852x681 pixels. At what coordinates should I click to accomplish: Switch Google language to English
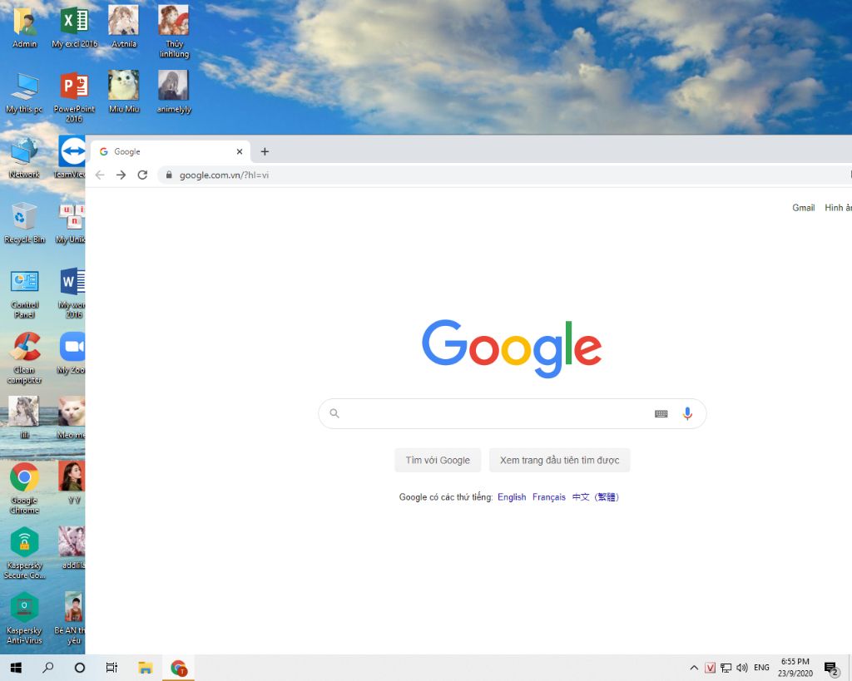coord(512,497)
